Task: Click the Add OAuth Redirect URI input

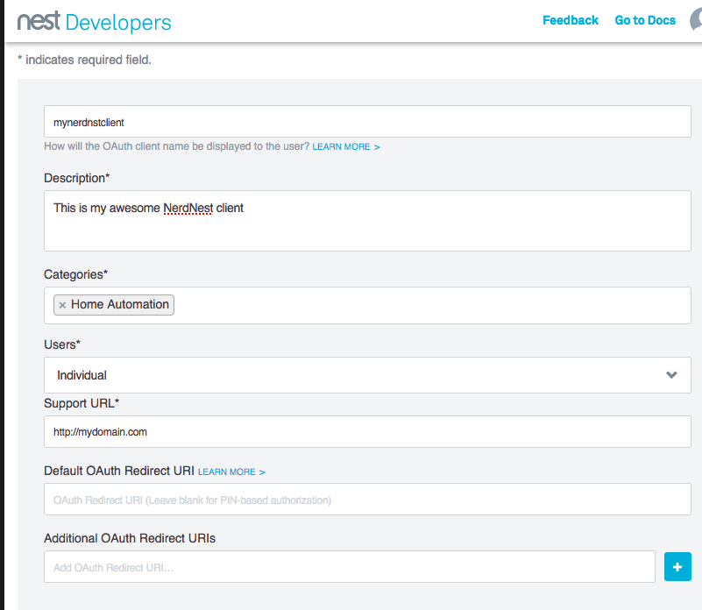Action: click(x=350, y=567)
